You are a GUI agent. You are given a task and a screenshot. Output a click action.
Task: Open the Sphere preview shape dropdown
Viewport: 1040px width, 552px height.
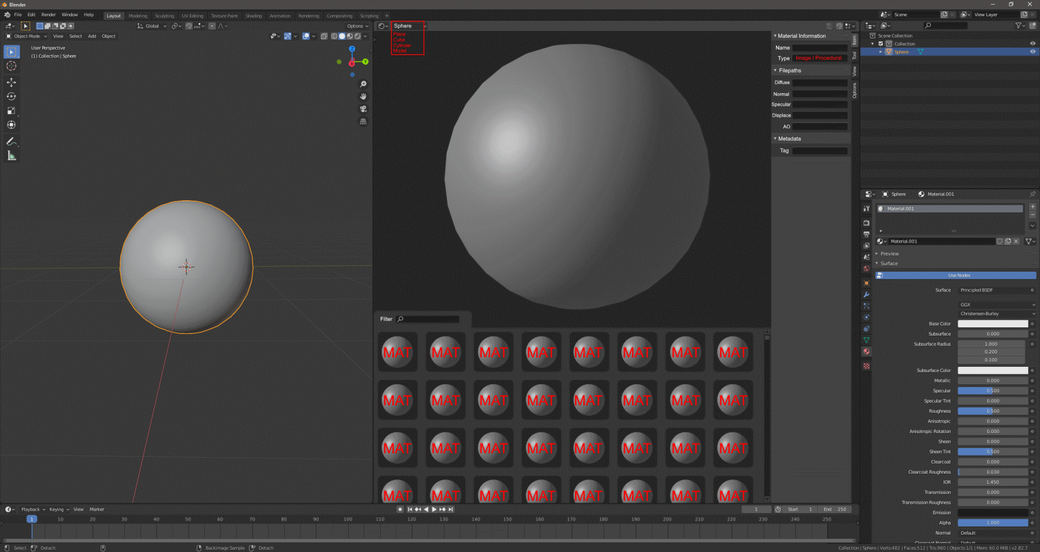pos(409,26)
